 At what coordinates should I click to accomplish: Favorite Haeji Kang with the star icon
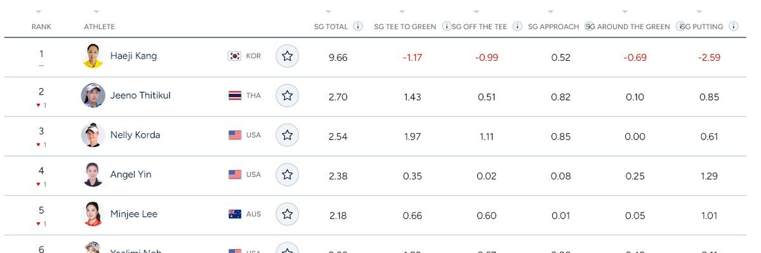coord(288,56)
